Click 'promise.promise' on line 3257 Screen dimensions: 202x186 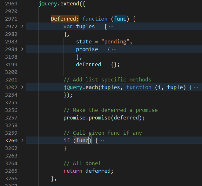click(x=87, y=118)
